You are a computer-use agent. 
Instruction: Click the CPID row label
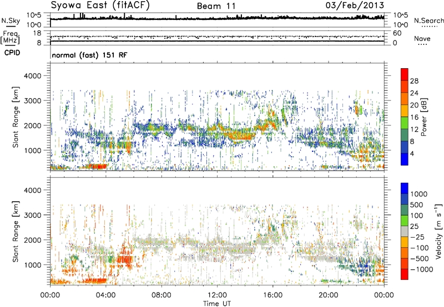click(12, 53)
